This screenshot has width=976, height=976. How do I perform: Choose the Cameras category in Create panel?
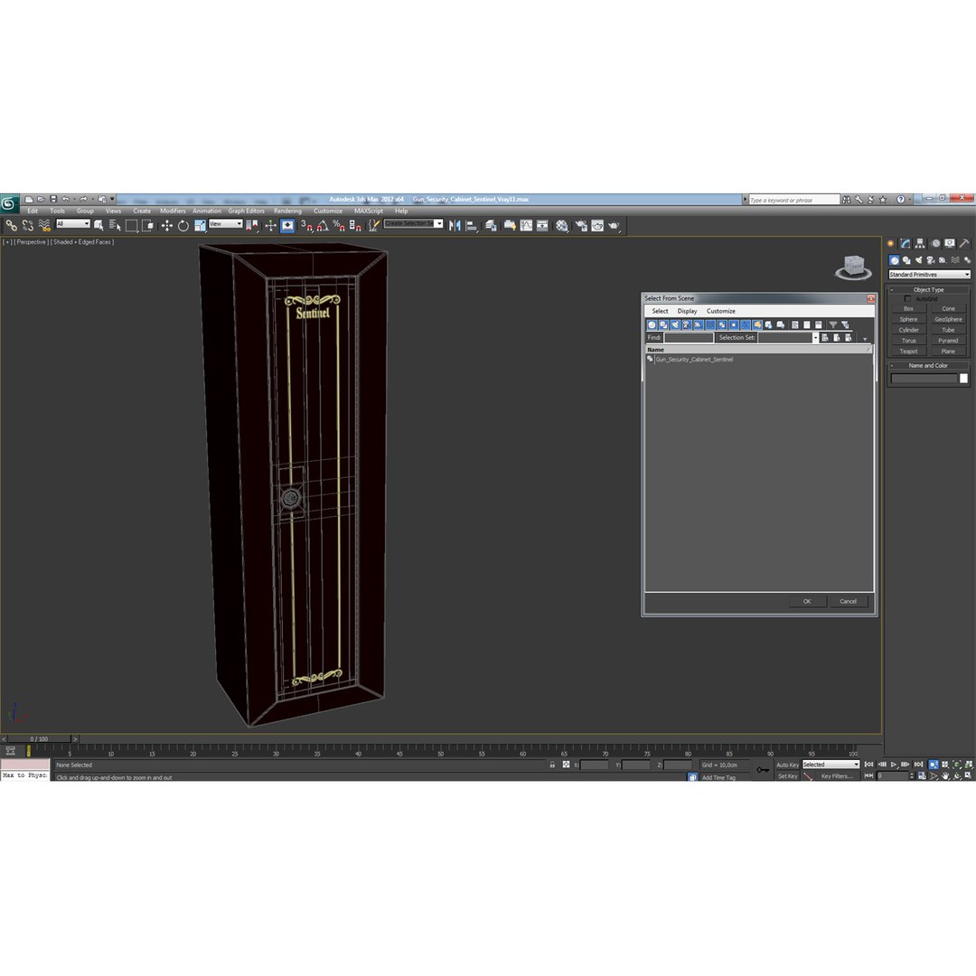(931, 260)
